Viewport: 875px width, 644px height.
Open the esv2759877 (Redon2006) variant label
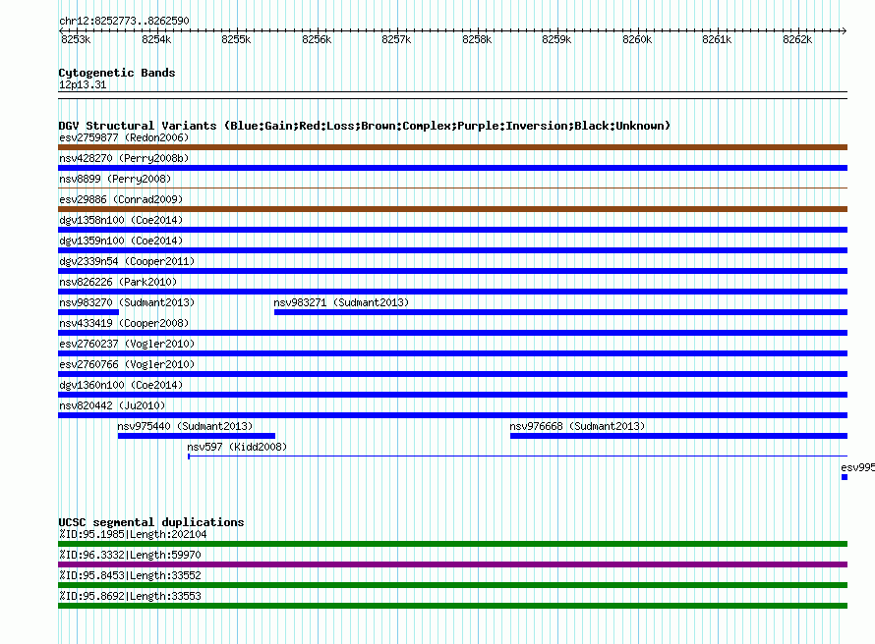click(x=124, y=137)
